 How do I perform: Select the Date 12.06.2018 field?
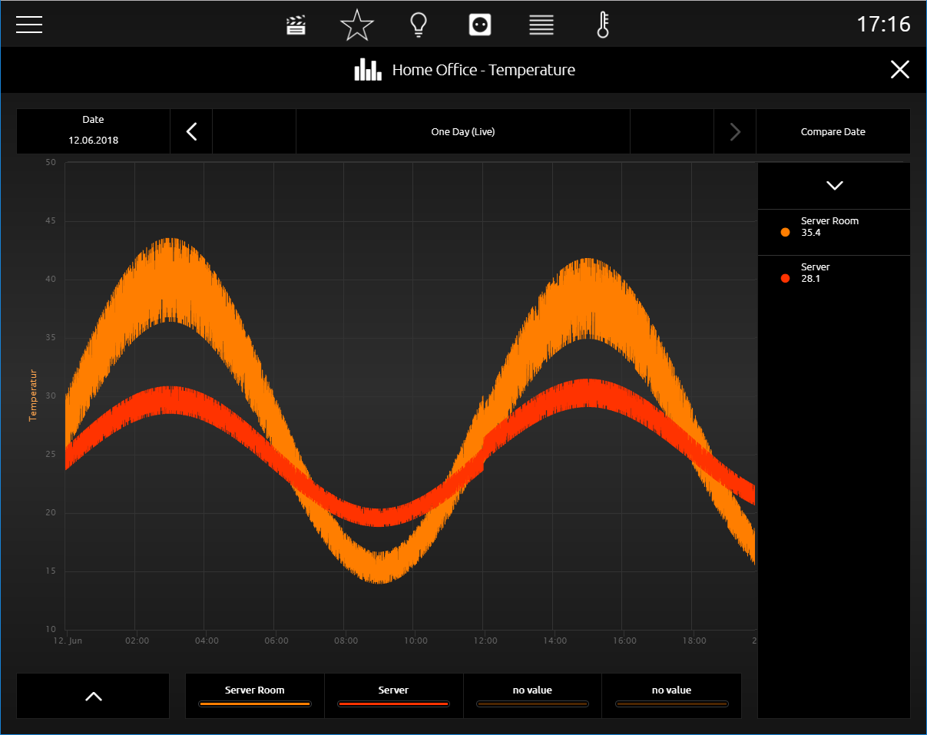tap(93, 131)
